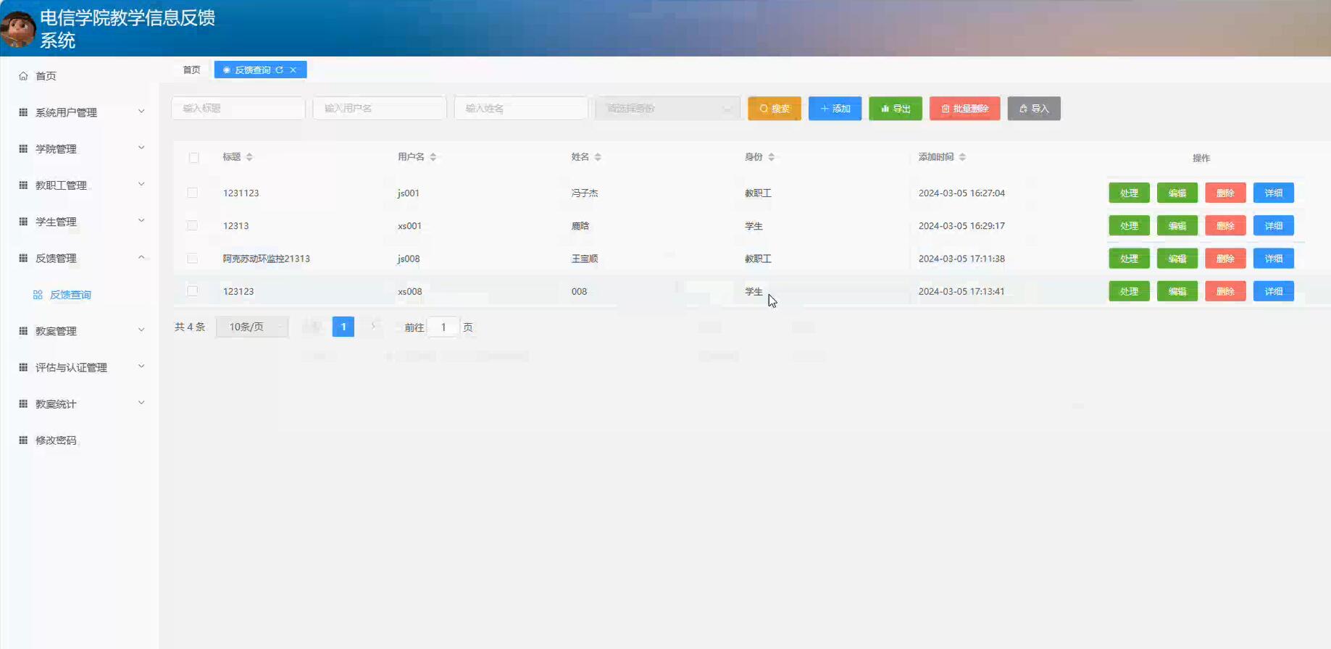This screenshot has height=649, width=1331.
Task: Expand the 评估与认证管理 menu
Action: point(141,366)
